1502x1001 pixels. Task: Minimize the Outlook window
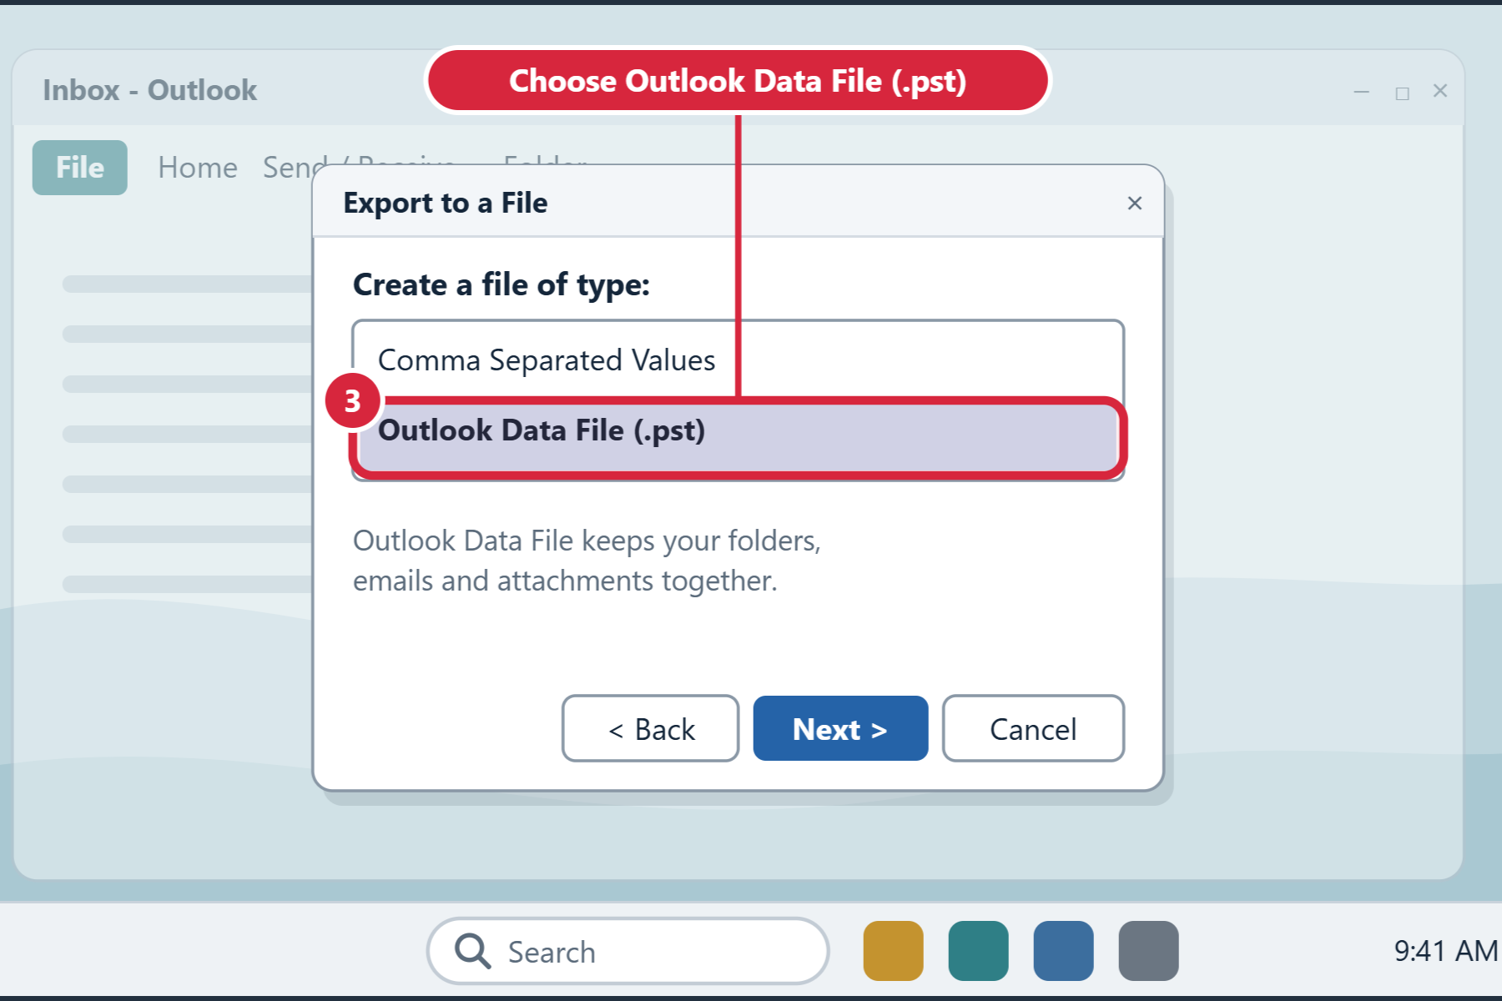(1362, 92)
